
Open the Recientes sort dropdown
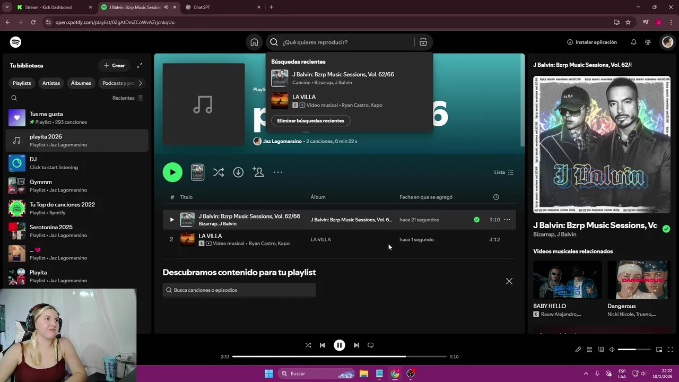pyautogui.click(x=127, y=98)
